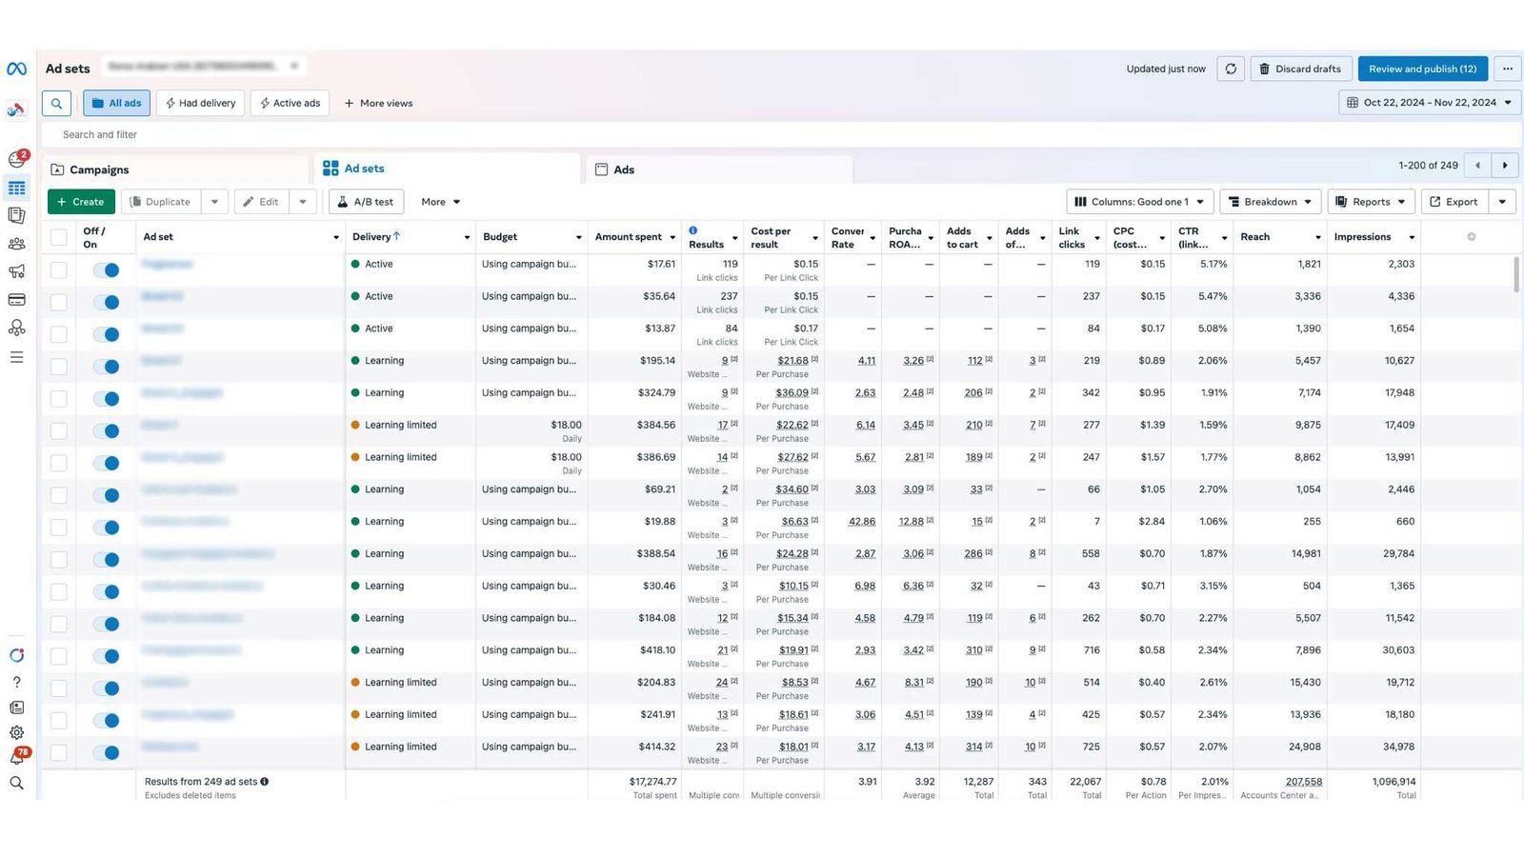Click the Search and filter field

[x=381, y=134]
